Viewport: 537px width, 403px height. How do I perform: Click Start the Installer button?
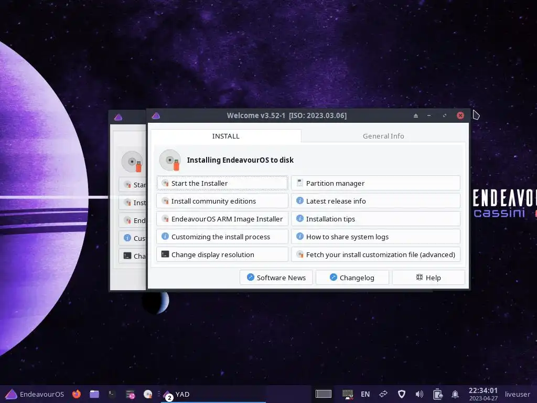click(x=222, y=183)
